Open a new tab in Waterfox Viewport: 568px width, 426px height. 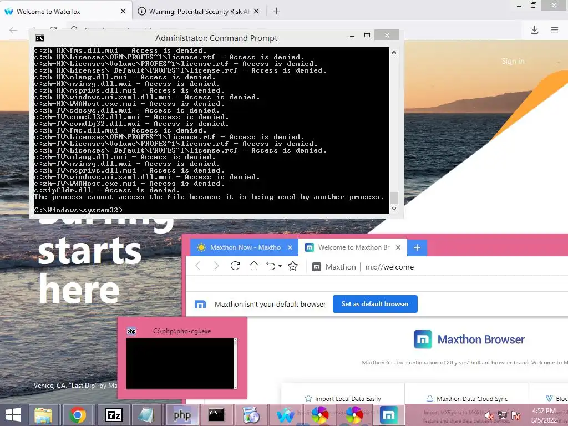click(x=276, y=11)
